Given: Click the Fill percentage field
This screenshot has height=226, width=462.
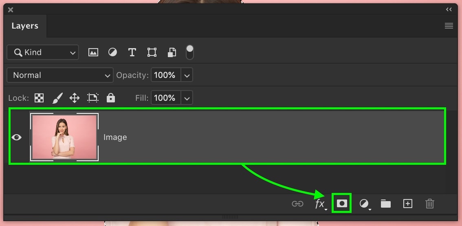Looking at the screenshot, I should [165, 98].
